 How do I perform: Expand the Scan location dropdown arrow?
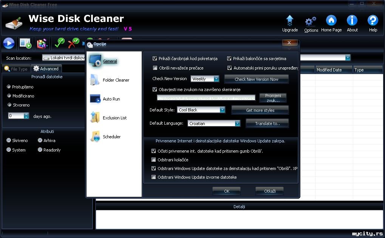tap(348, 58)
